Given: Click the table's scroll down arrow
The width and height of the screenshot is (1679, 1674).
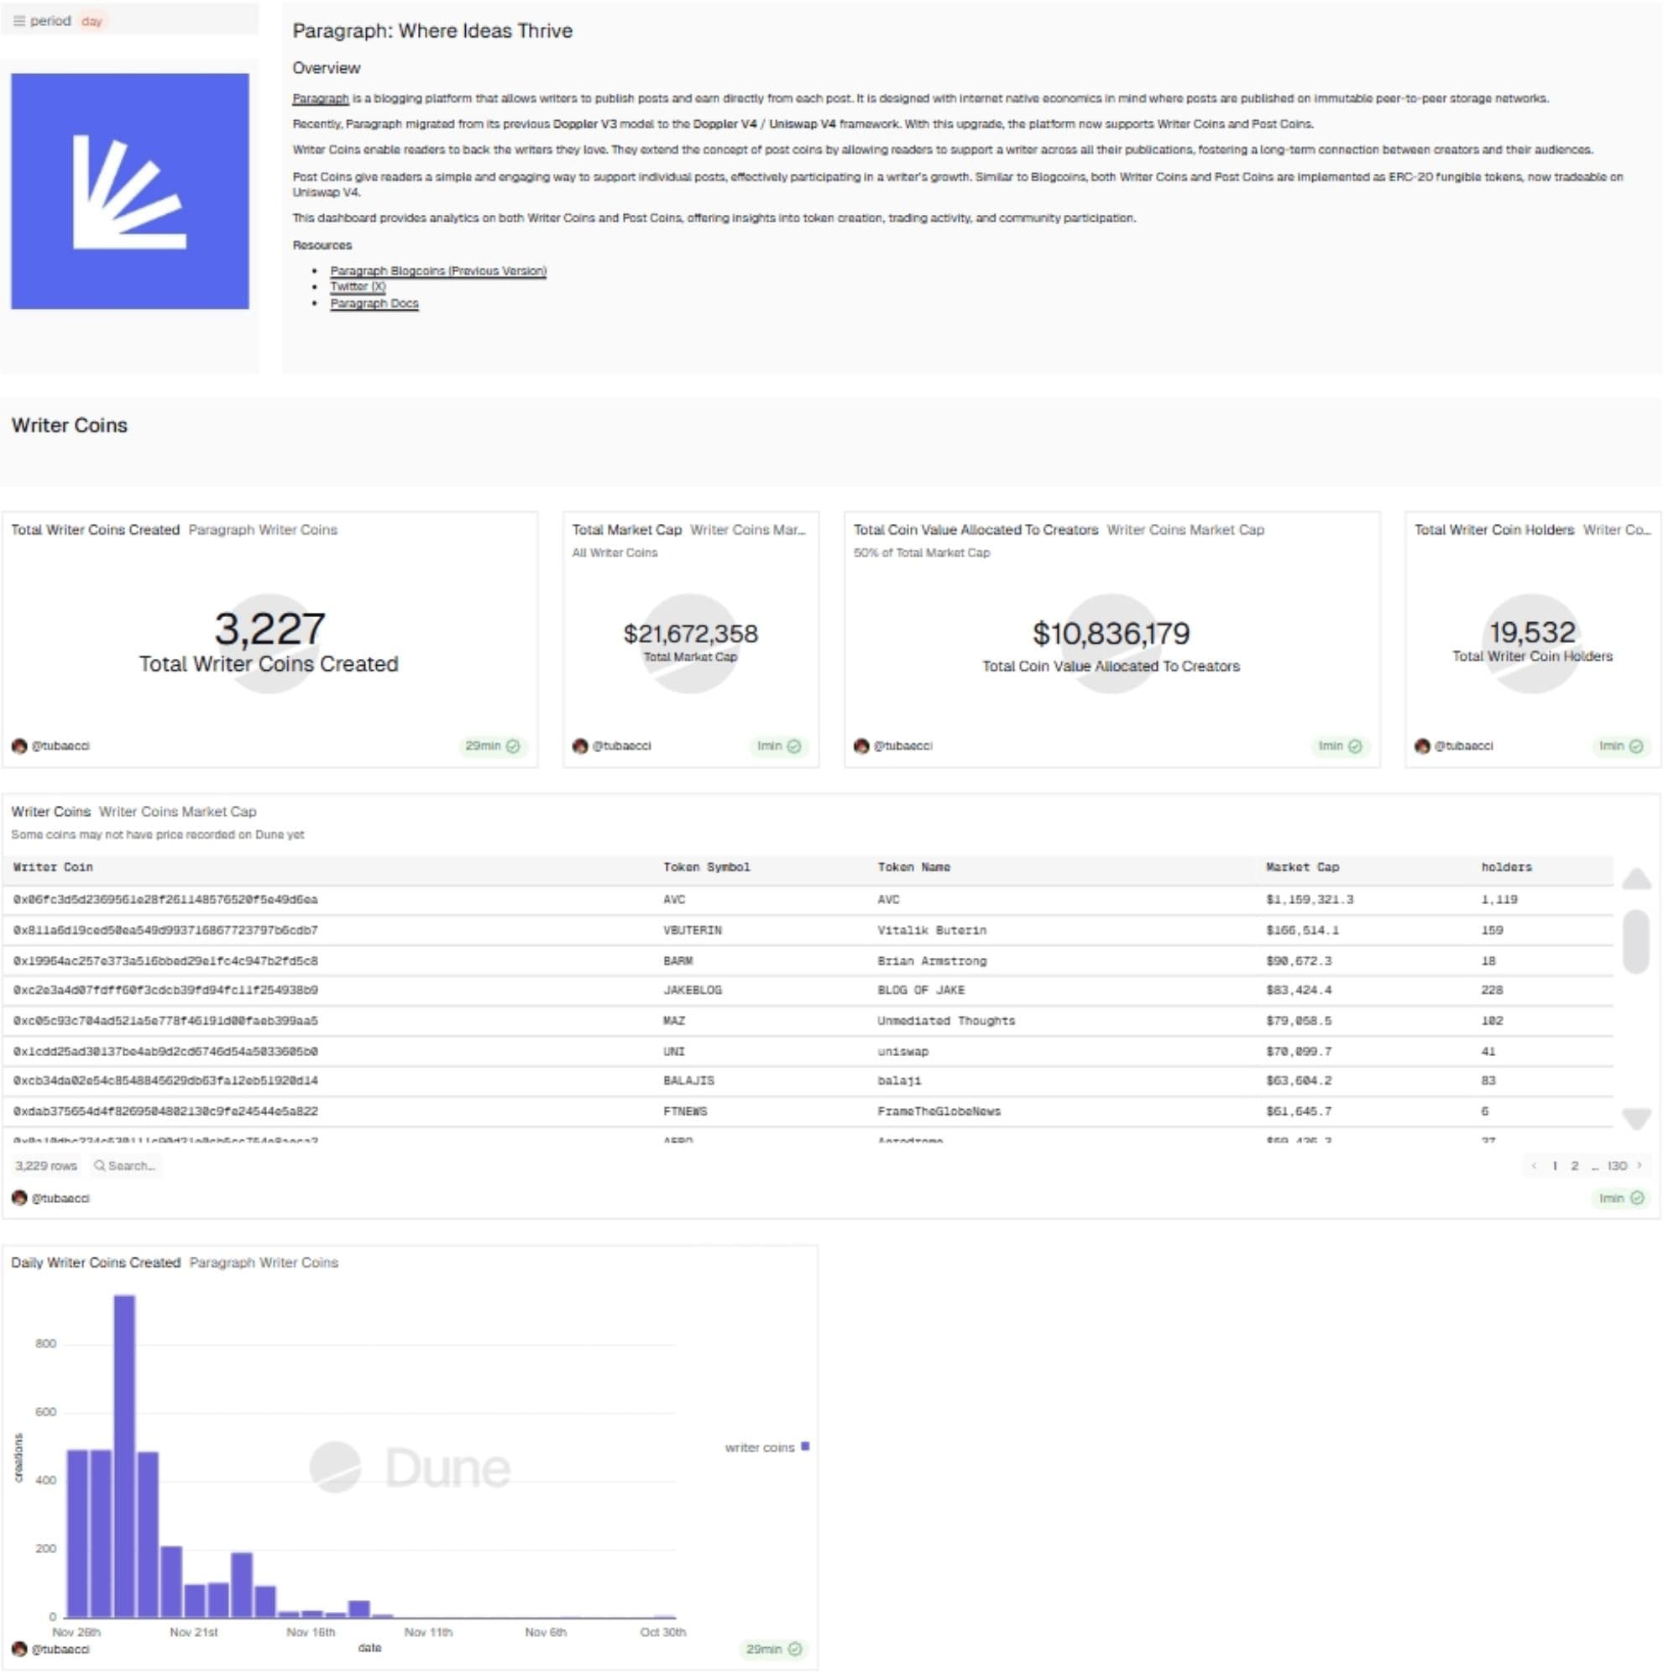Looking at the screenshot, I should point(1635,1117).
